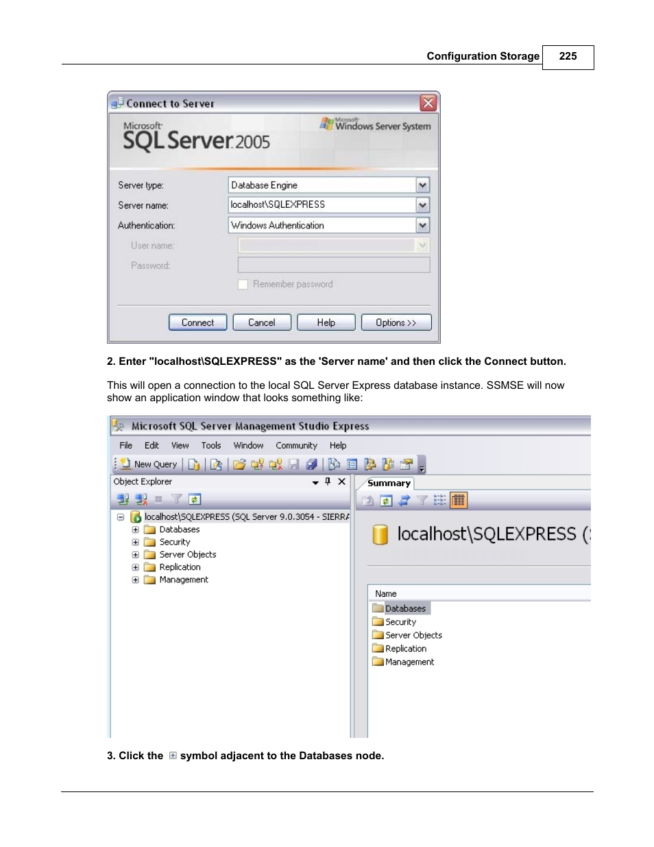The image size is (654, 847).
Task: Click the Database Engine Query icon
Action: (194, 464)
